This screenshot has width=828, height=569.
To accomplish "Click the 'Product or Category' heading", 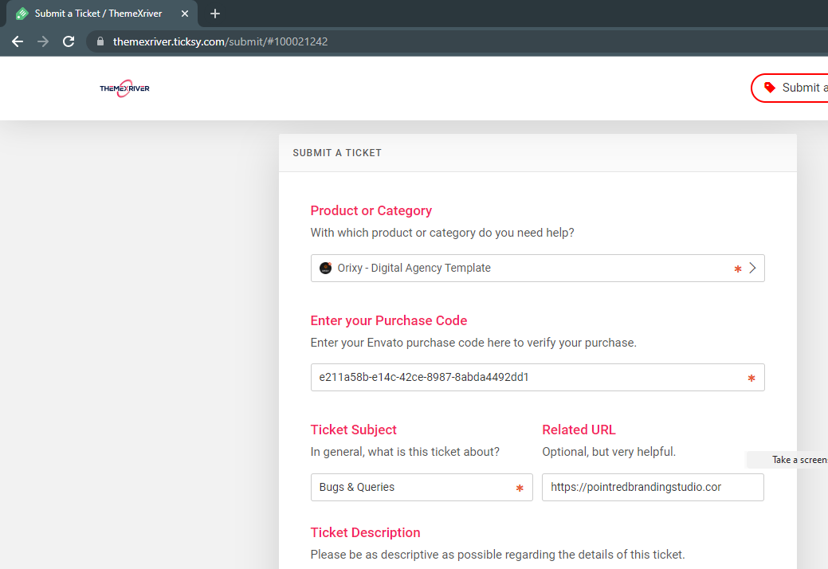I will 371,210.
